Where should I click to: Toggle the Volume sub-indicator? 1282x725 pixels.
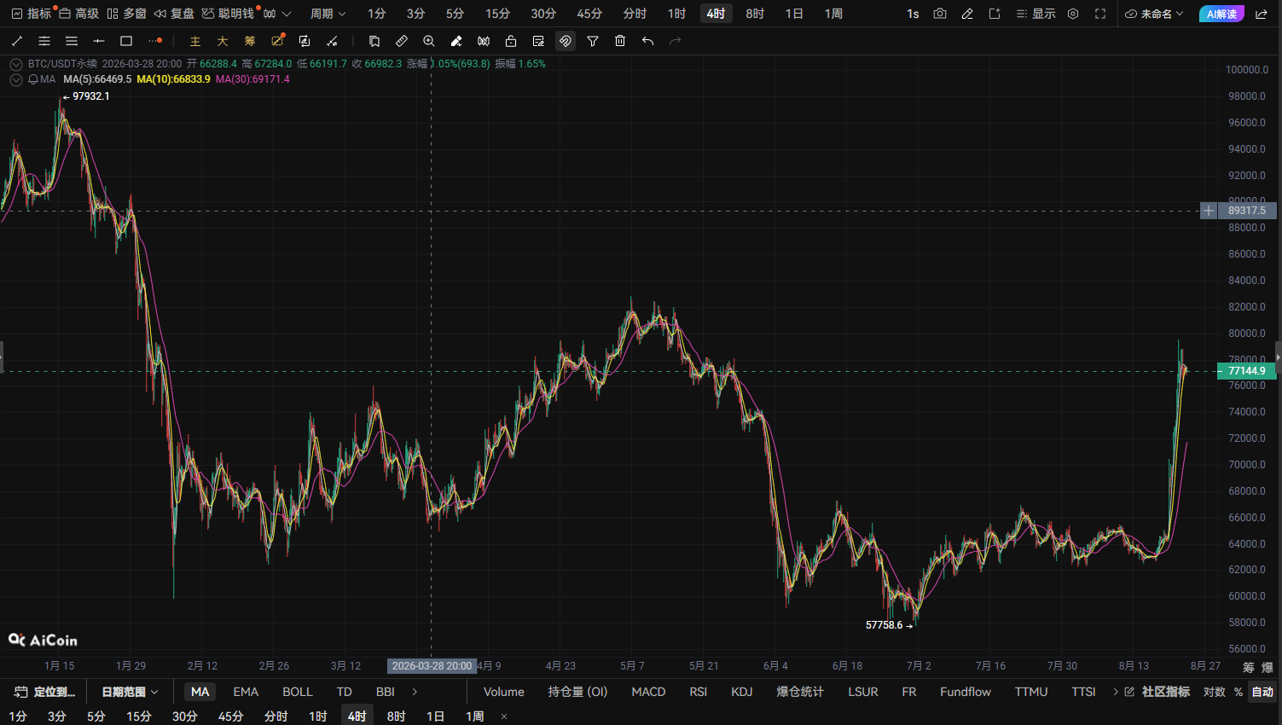click(504, 692)
